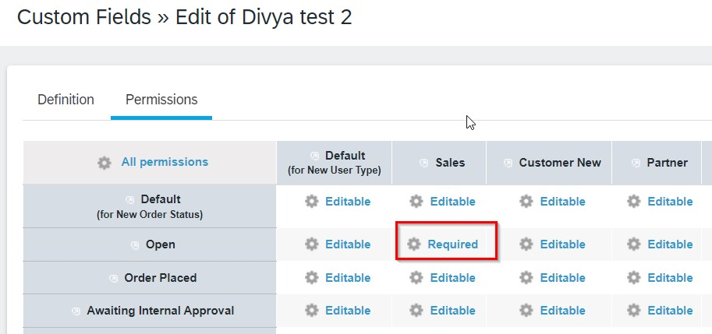Screen dimensions: 712x334
Task: Click Editable for Default in Awaiting Internal Approval
Action: click(x=348, y=311)
